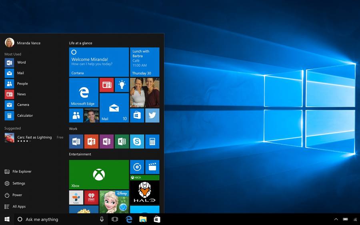Viewport: 360px width, 225px height.
Task: Launch the Excel tile
Action: (122, 141)
